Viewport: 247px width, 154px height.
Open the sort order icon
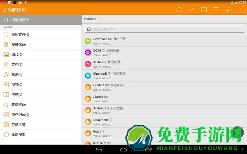point(228,10)
